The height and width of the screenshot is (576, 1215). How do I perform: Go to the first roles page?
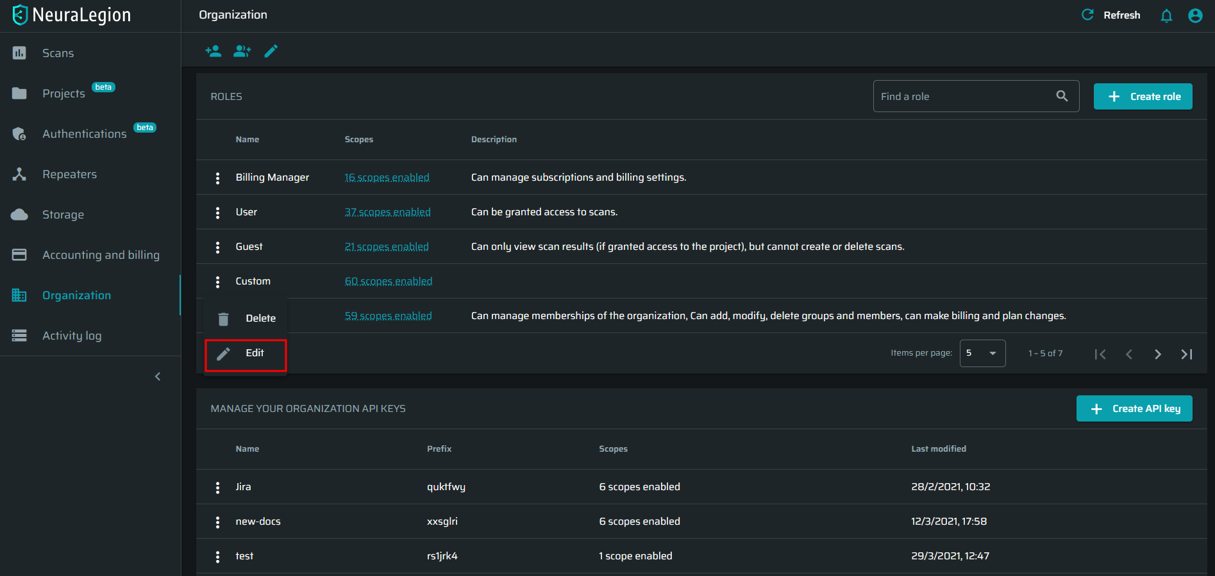(x=1100, y=354)
